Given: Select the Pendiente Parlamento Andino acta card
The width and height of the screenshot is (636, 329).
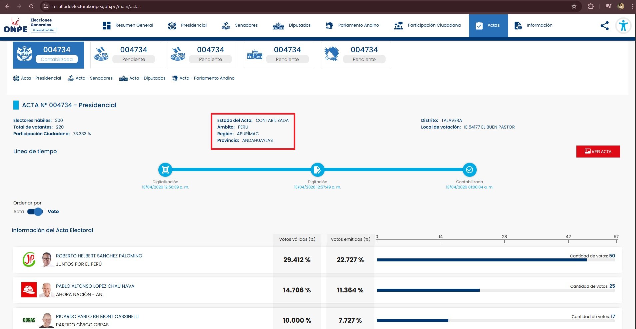Looking at the screenshot, I should click(x=356, y=55).
